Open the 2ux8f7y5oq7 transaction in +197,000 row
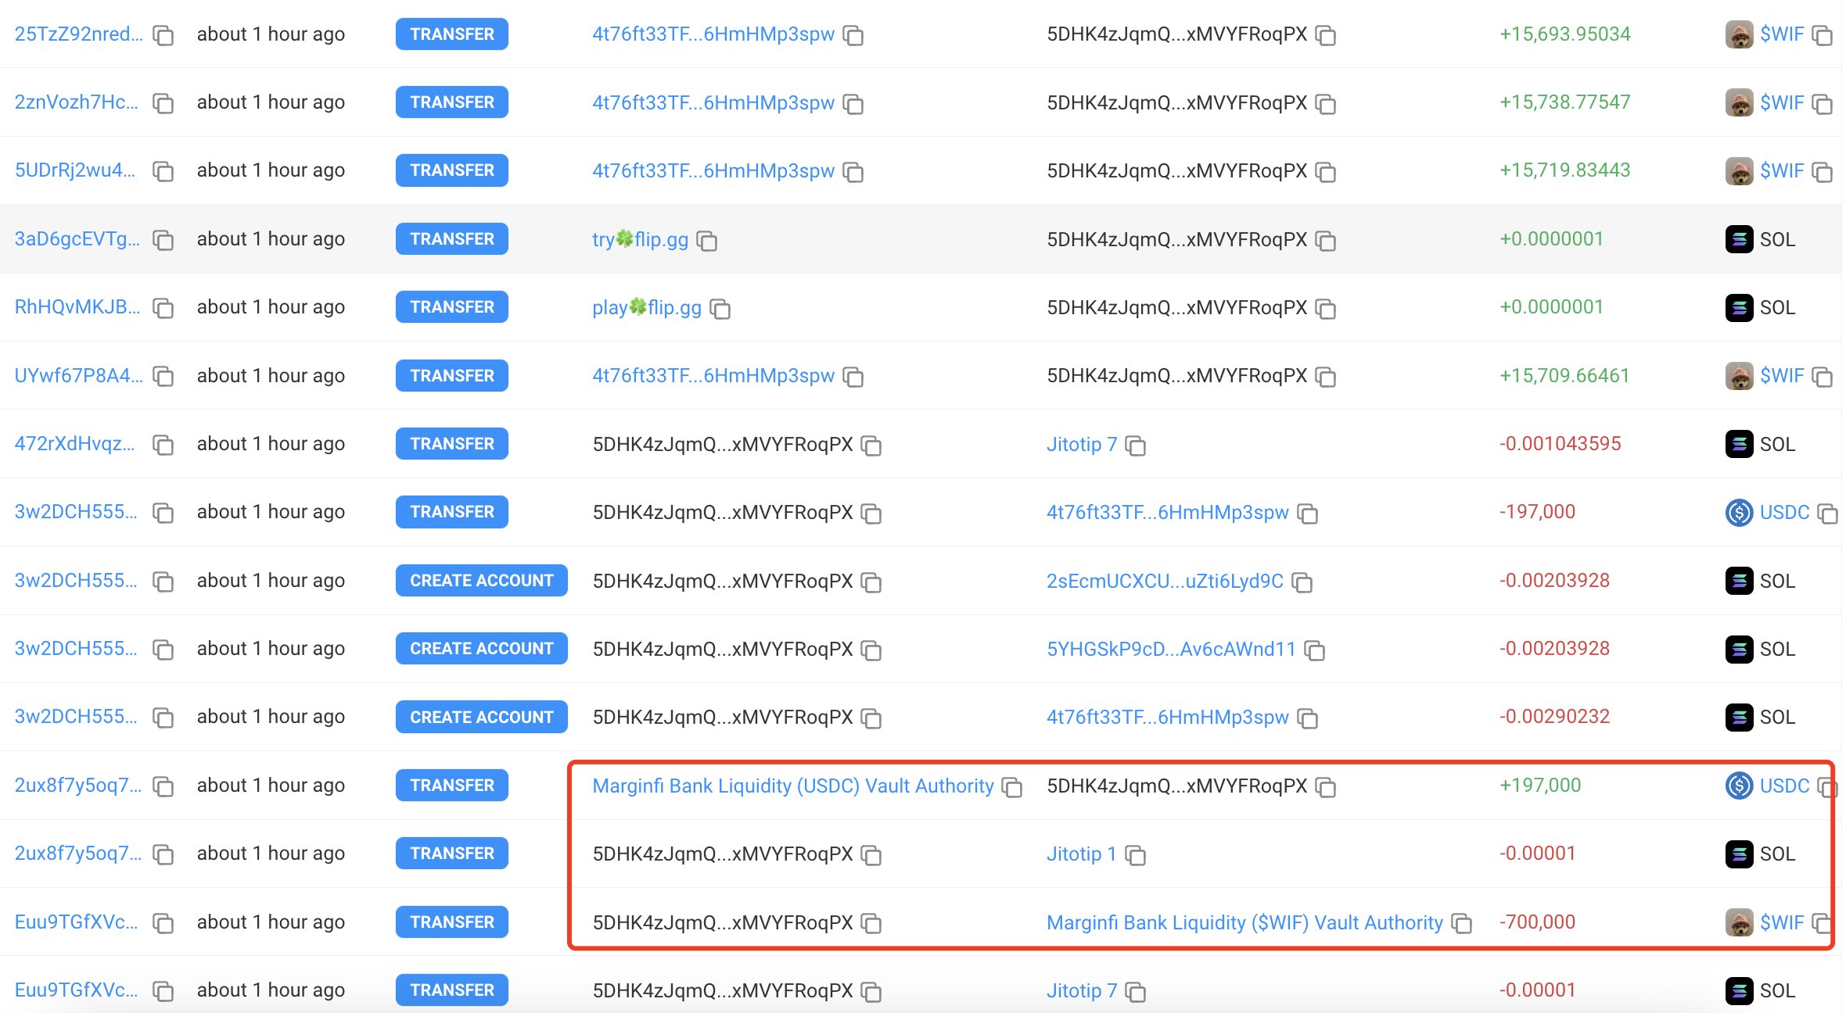1846x1013 pixels. point(78,785)
